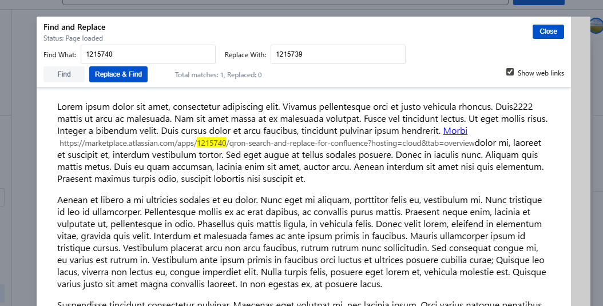The width and height of the screenshot is (603, 306).
Task: Focus the Replace With input field
Action: click(x=338, y=54)
